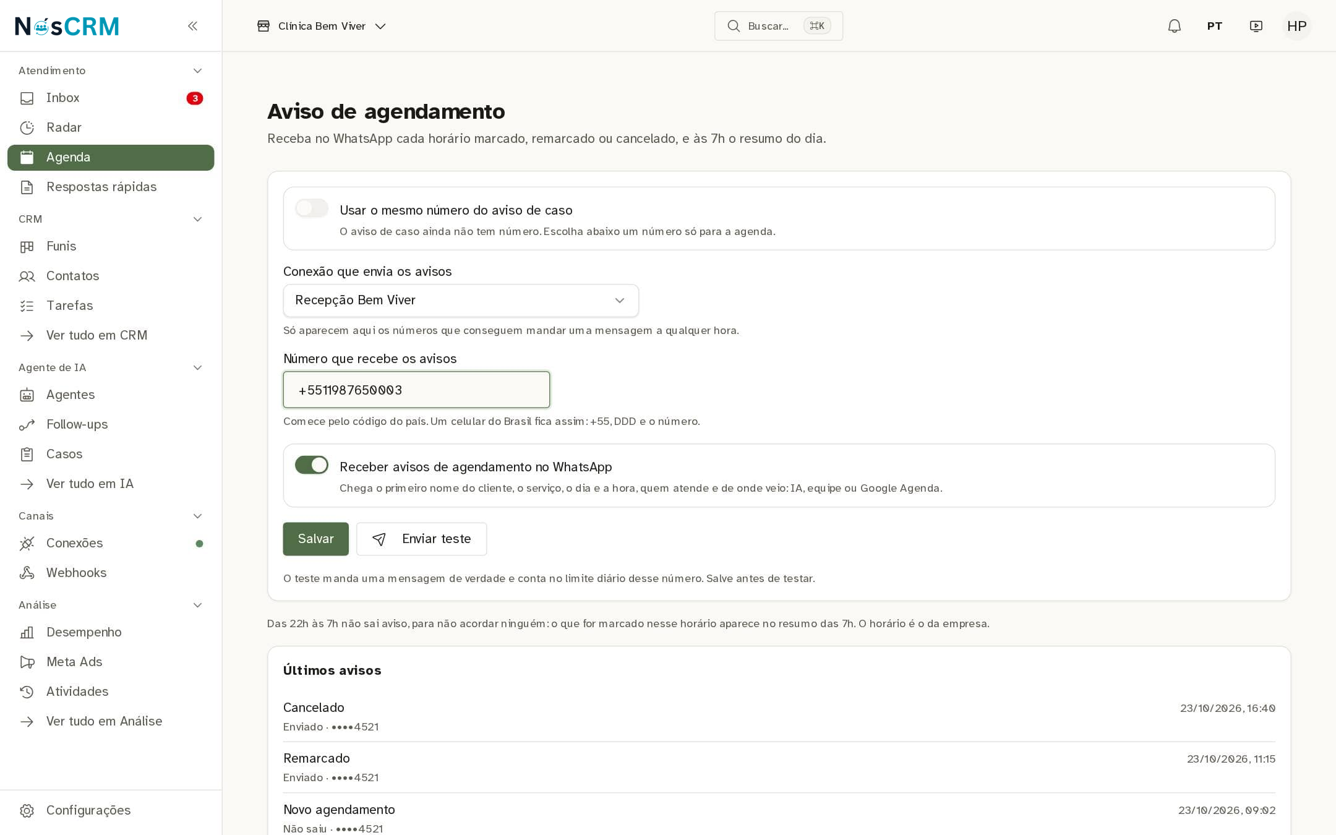Select the 'Cancelado' notice row
The height and width of the screenshot is (835, 1336).
779,716
